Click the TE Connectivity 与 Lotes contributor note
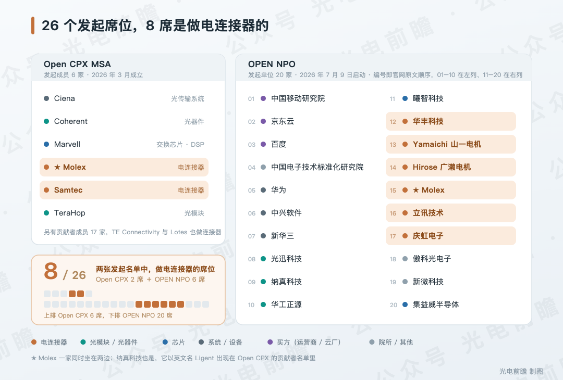This screenshot has width=563, height=380. (x=132, y=232)
